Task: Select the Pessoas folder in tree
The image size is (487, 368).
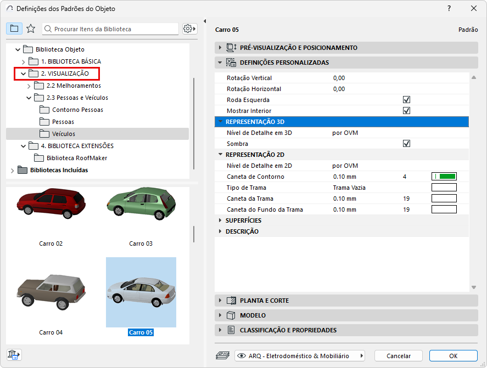Action: point(63,122)
